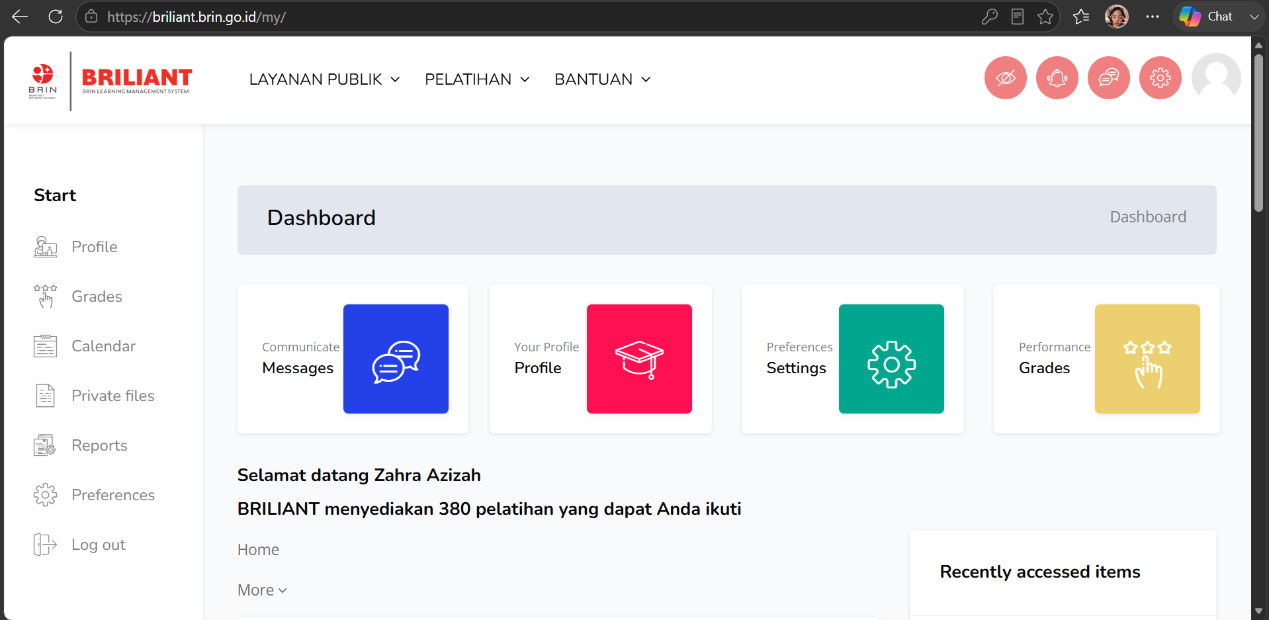1269x620 pixels.
Task: Expand the chevron next to Chat
Action: coord(1254,17)
